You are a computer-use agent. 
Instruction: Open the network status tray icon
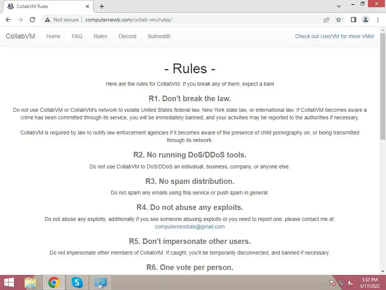342,283
